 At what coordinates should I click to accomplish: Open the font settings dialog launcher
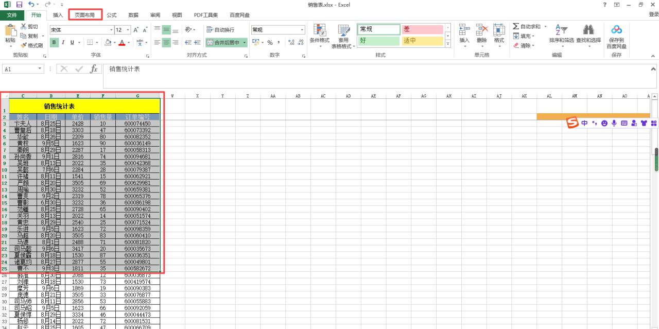(x=147, y=55)
